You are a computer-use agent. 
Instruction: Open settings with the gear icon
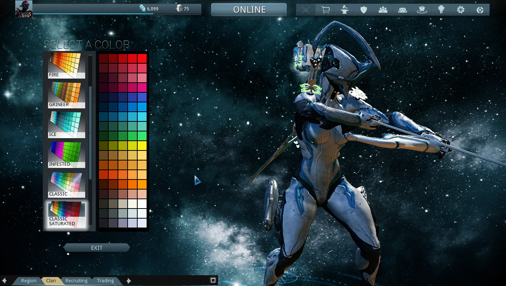(x=461, y=10)
